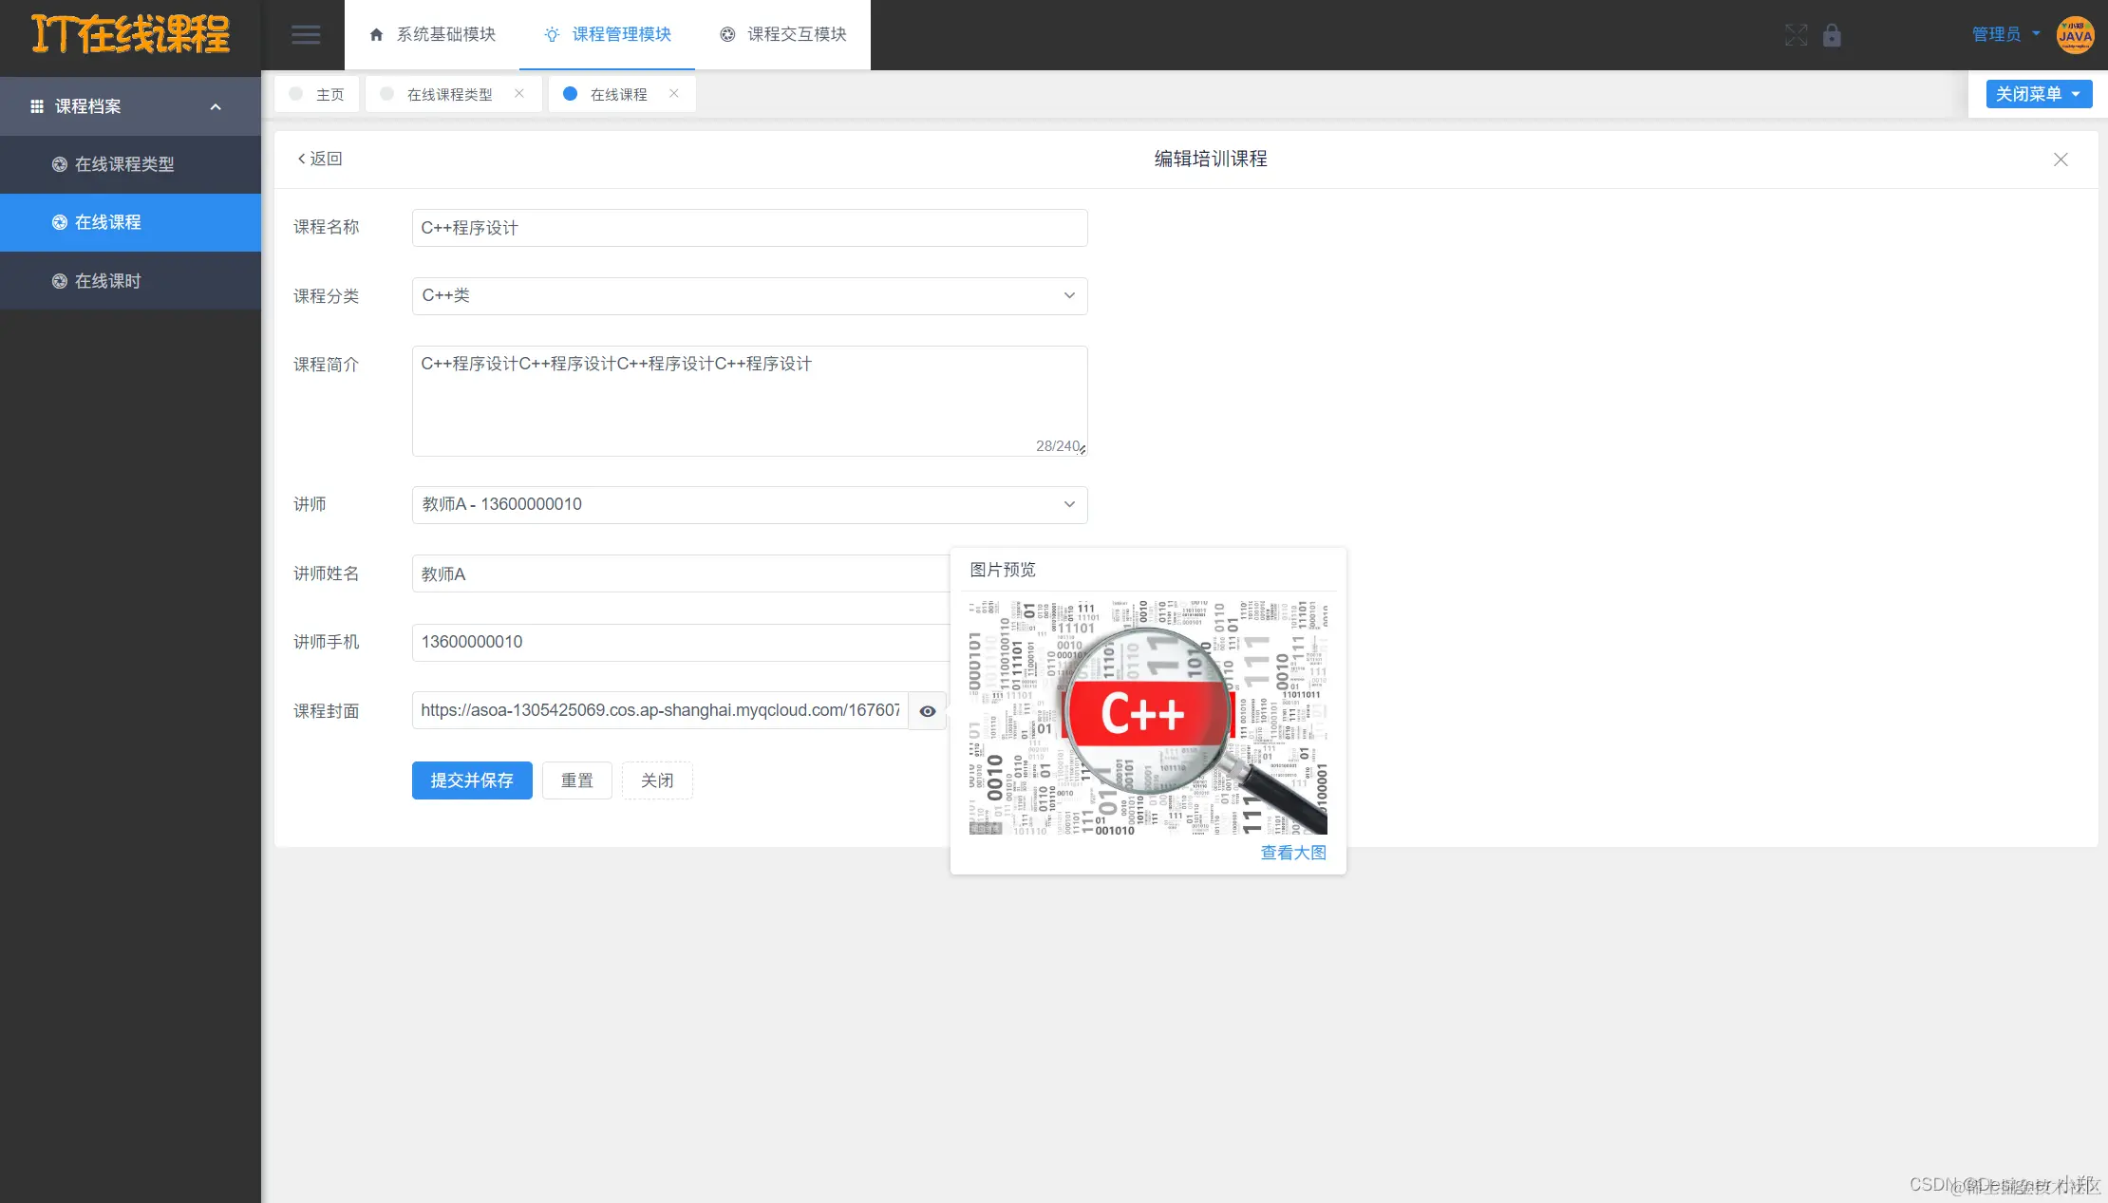
Task: Click the fullscreen icon in the top bar
Action: tap(1796, 35)
